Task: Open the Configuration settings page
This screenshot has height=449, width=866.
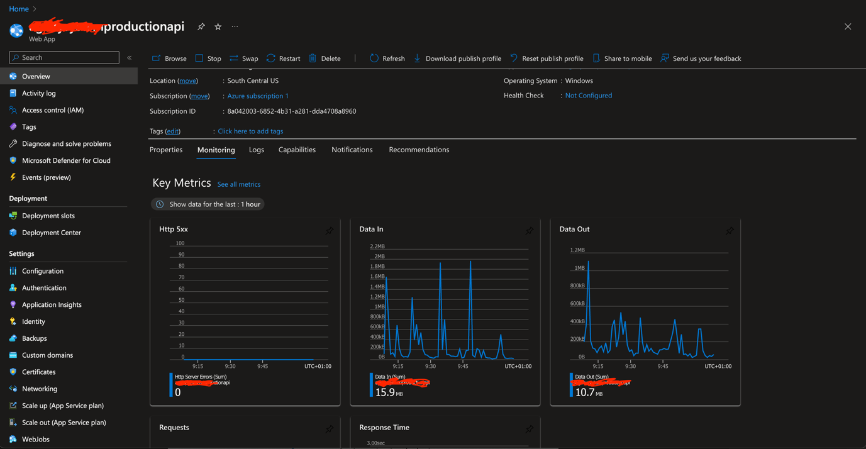Action: 42,271
